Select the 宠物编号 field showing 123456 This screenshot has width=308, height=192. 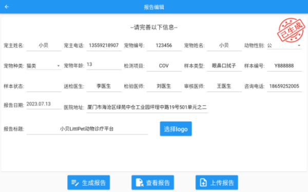[164, 46]
